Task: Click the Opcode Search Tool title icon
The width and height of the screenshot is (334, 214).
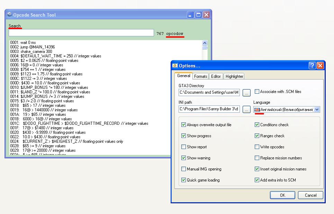Action: (9, 15)
